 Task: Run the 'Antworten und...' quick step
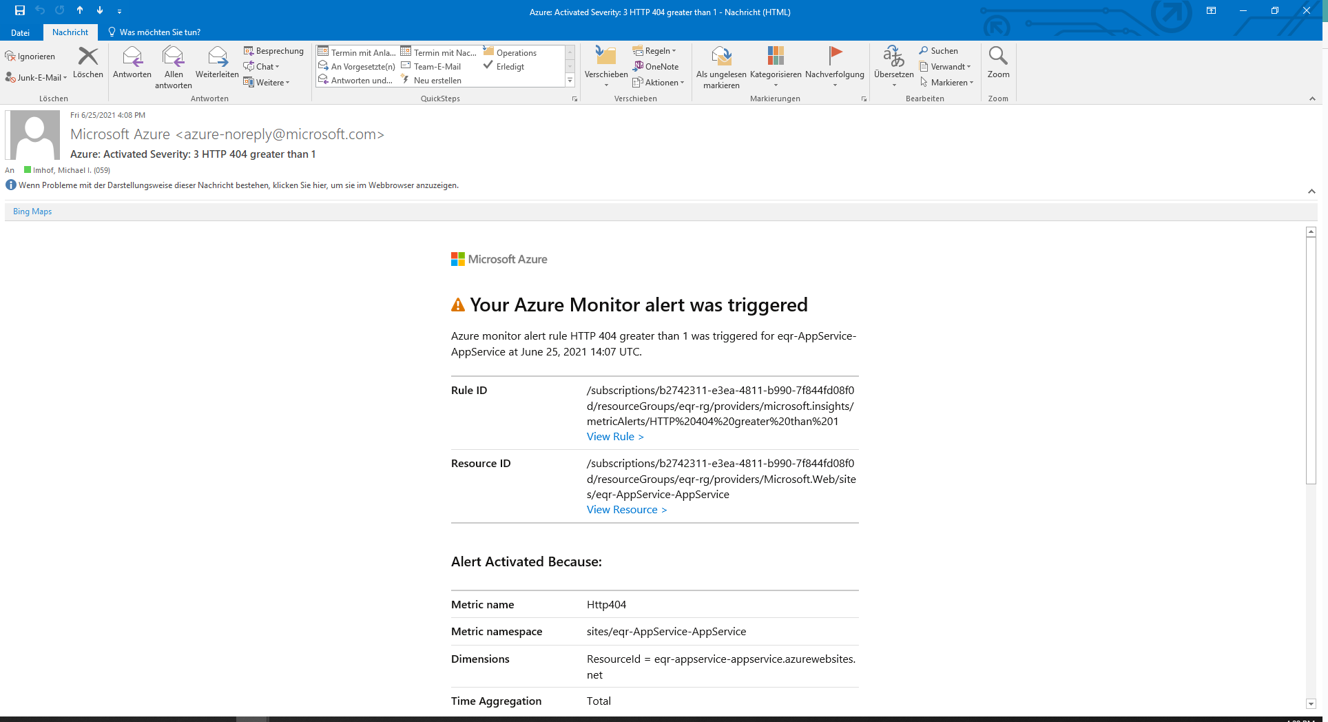pos(355,81)
